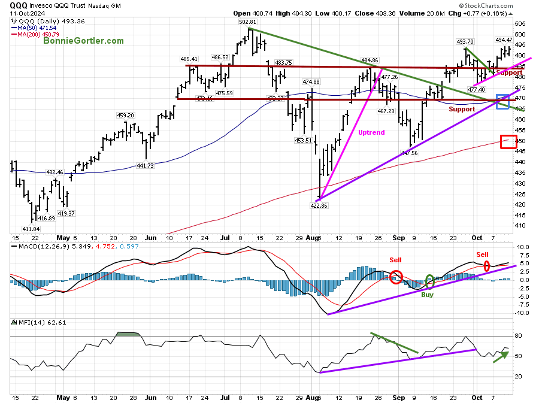
Task: Click the Chg +0.77 readout
Action: click(x=477, y=13)
